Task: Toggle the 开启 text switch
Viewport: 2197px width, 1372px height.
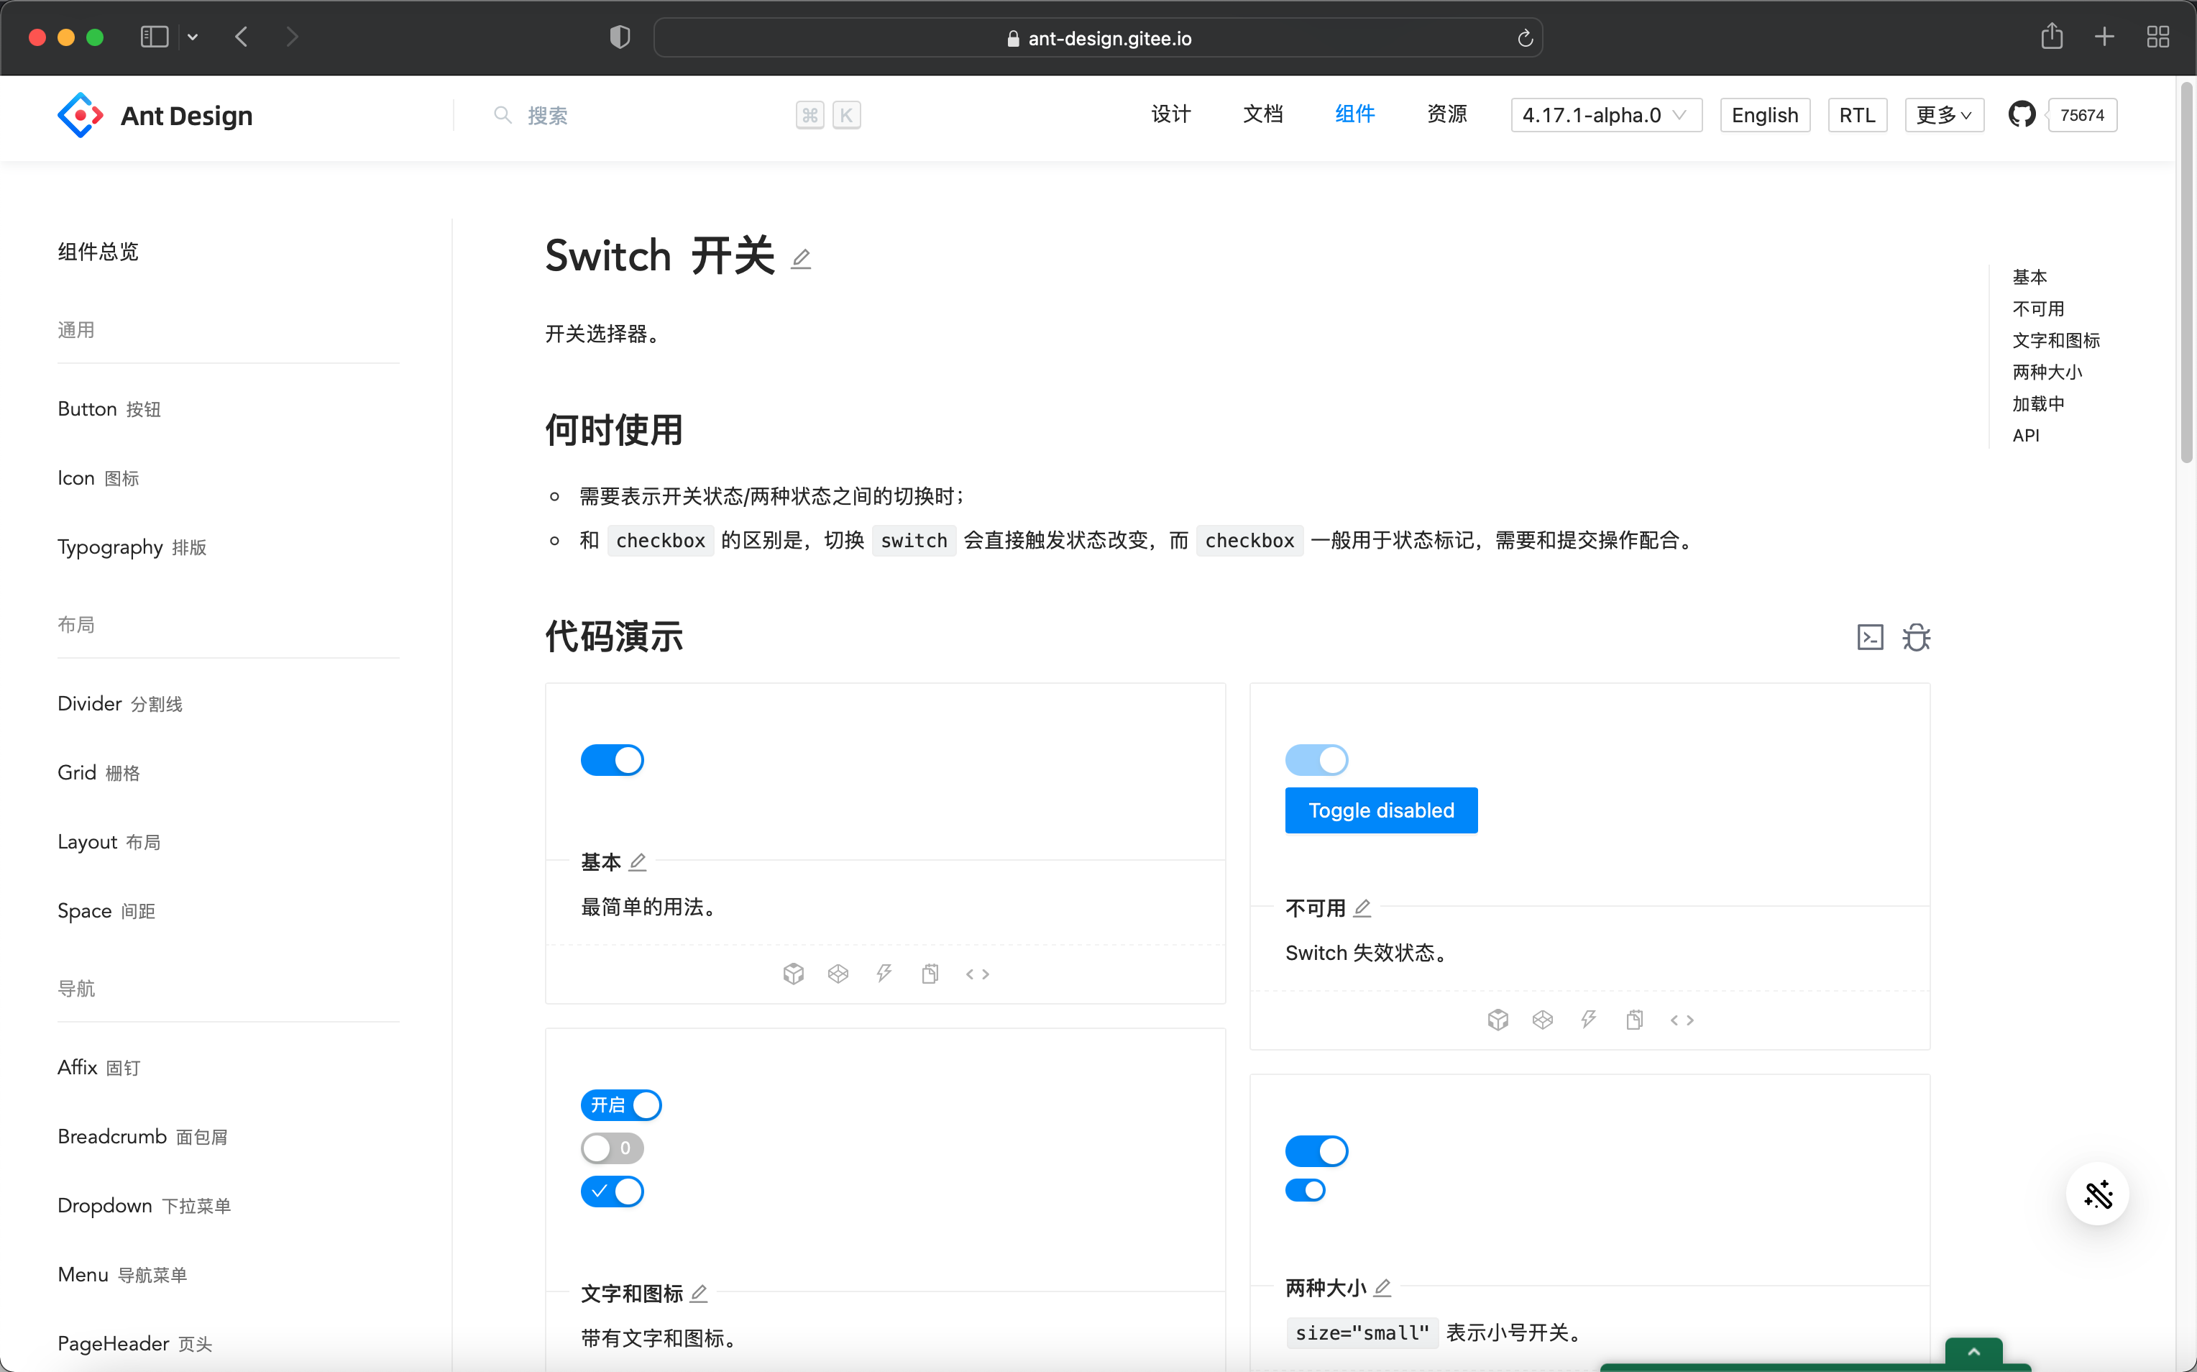Action: click(x=621, y=1105)
